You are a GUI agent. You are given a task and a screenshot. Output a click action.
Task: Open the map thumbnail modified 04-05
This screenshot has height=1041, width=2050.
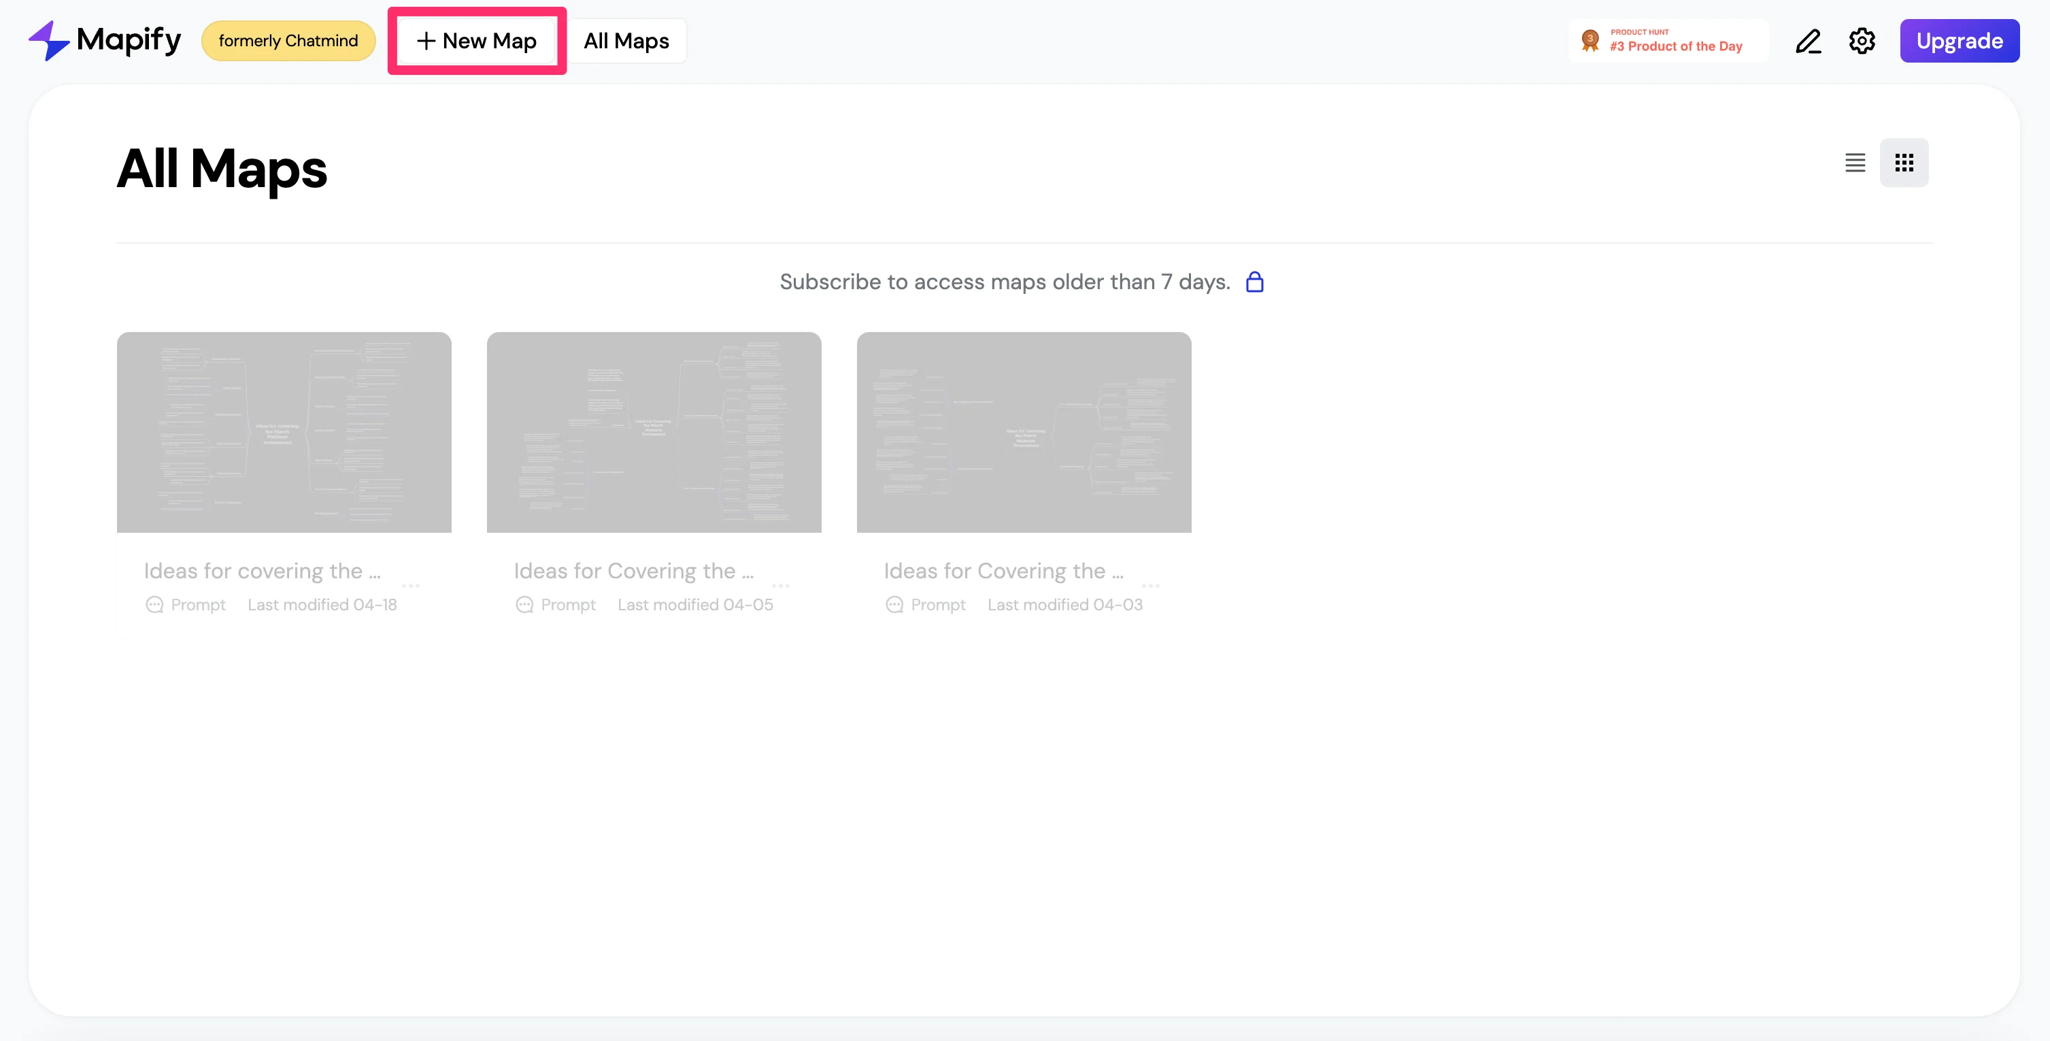[654, 432]
